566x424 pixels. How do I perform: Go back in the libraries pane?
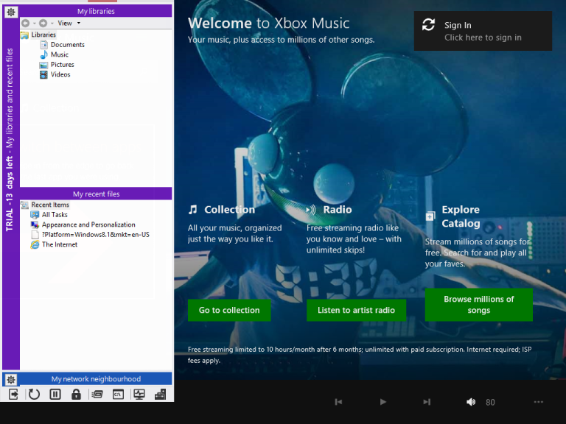[25, 23]
